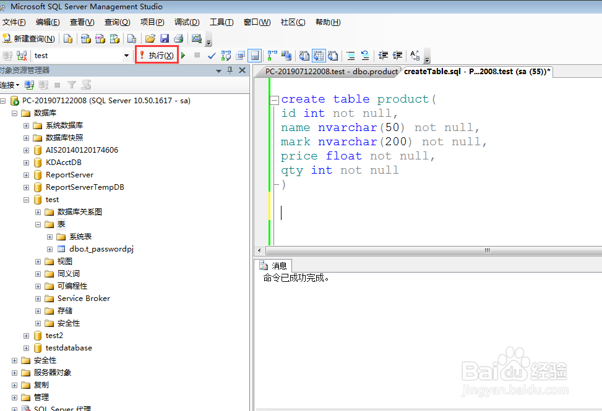602x411 pixels.
Task: Select the 视图 views folder
Action: coord(64,261)
